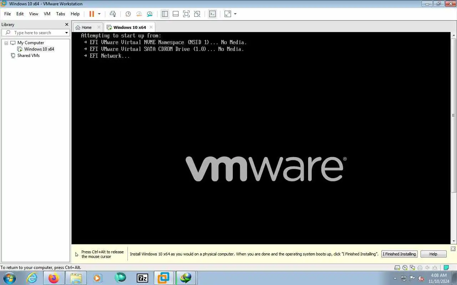The height and width of the screenshot is (285, 457).
Task: Click the muted volume tray icon
Action: [421, 278]
